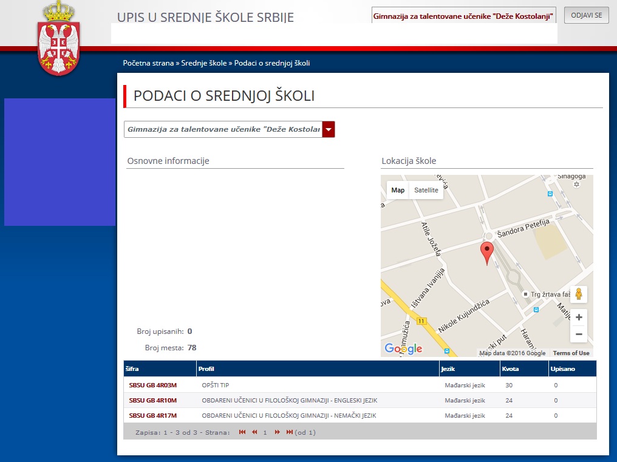The width and height of the screenshot is (617, 462).
Task: Click the Nikole Kujundžića street label on map
Action: (464, 316)
